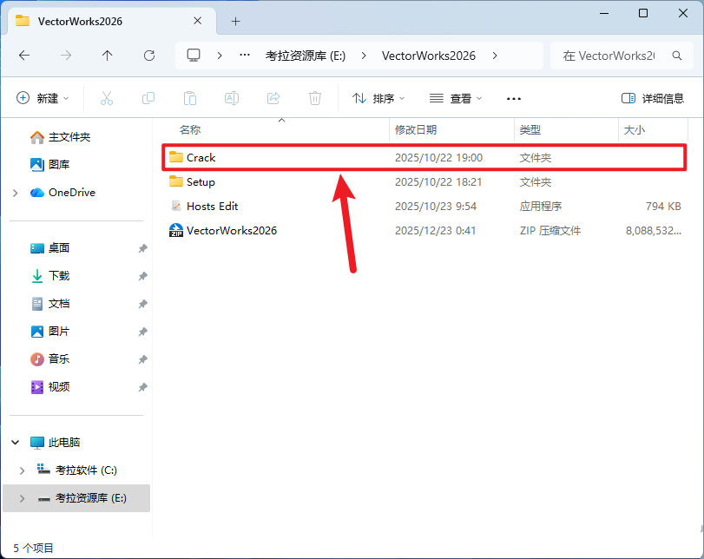Unpin 桌面 via its pin icon

(x=142, y=248)
